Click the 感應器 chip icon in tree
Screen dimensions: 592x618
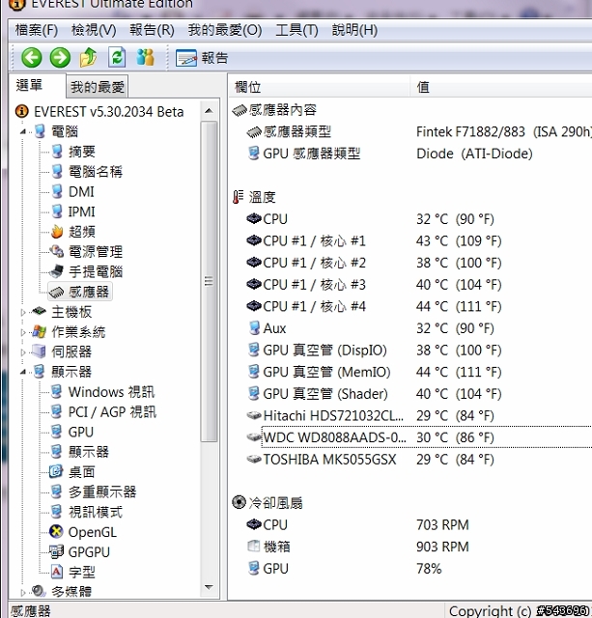[x=57, y=292]
